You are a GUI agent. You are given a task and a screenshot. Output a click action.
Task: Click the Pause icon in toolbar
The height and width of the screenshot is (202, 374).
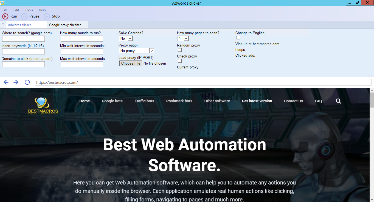24,16
